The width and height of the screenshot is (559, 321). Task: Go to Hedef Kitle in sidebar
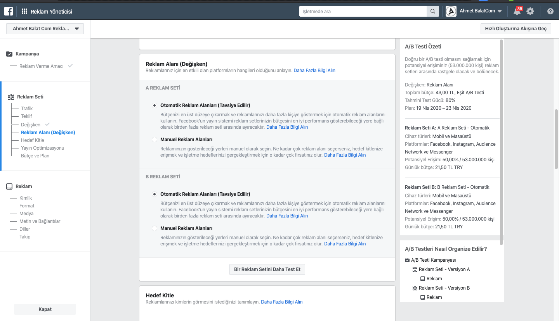(x=32, y=140)
